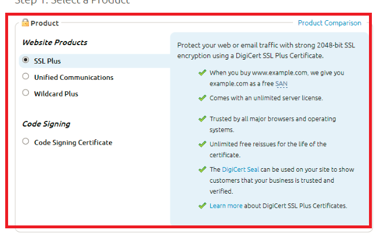Click the Website Products heading

tap(54, 42)
